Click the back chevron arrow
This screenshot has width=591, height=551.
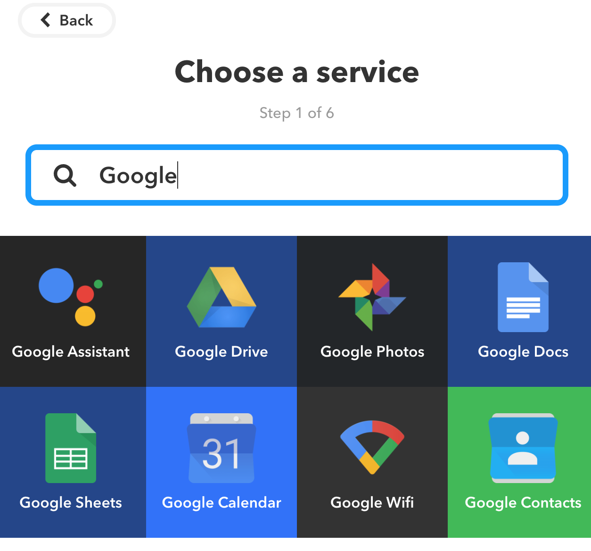pyautogui.click(x=46, y=20)
